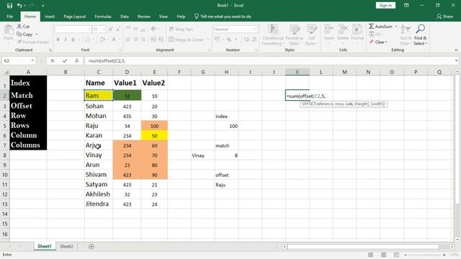Open the Fill Color swatch
The height and width of the screenshot is (259, 461).
pyautogui.click(x=102, y=40)
